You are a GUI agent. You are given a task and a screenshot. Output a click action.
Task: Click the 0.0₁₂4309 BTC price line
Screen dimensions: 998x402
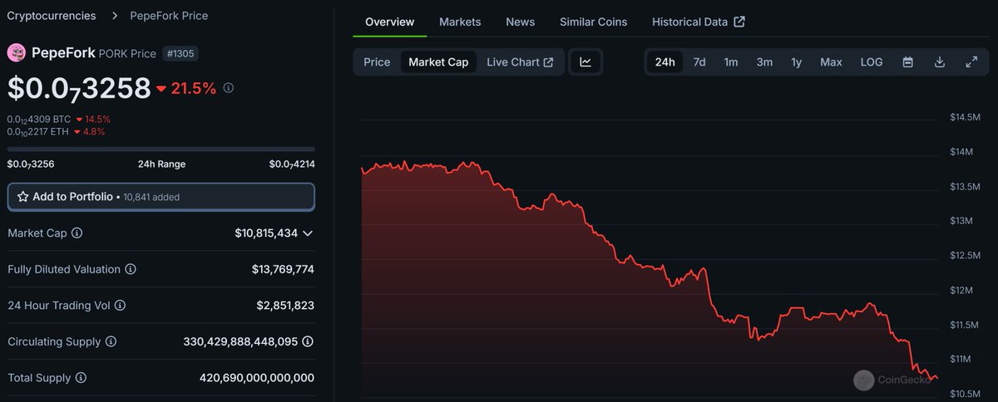coord(39,120)
